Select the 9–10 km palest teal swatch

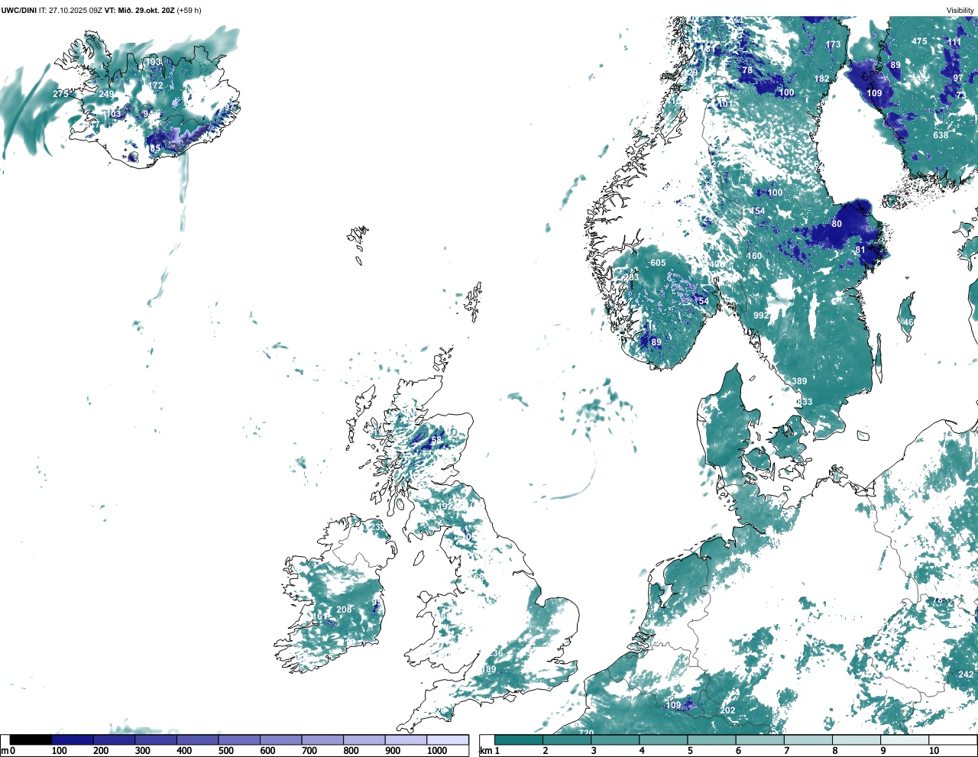click(905, 739)
